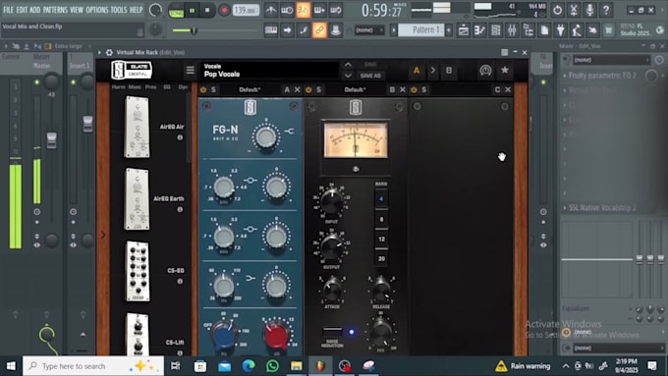Show info for CS-EQ module
This screenshot has height=376, width=668.
click(180, 281)
